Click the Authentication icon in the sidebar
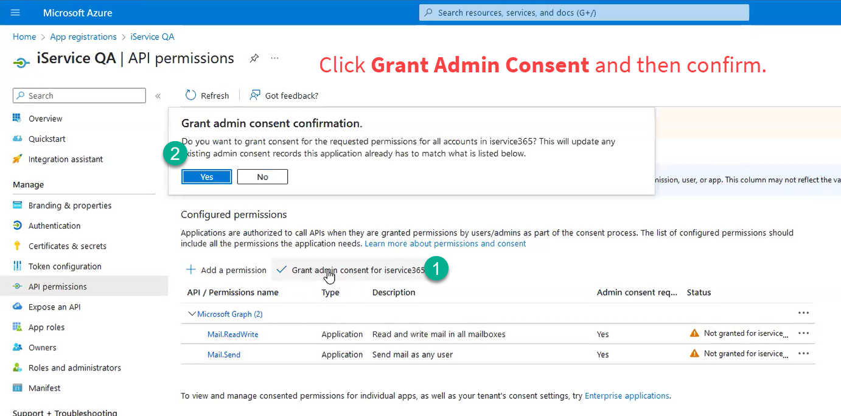The height and width of the screenshot is (416, 841). tap(17, 226)
